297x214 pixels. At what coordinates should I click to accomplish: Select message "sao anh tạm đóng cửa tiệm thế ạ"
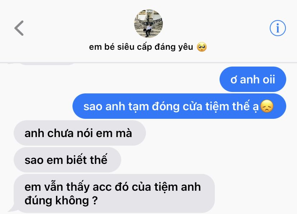(179, 106)
